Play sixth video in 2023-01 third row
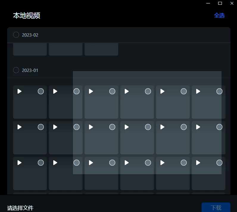Image resolution: width=237 pixels, height=212 pixels. click(198, 163)
